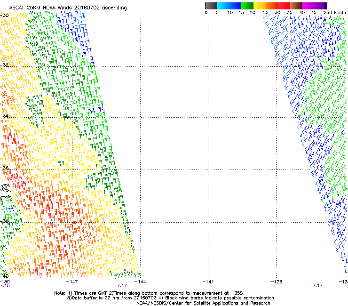Select the brown 35-40 knots legend swatch

296,6
